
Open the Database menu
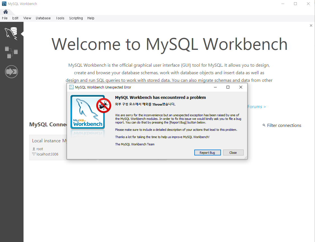click(x=43, y=18)
